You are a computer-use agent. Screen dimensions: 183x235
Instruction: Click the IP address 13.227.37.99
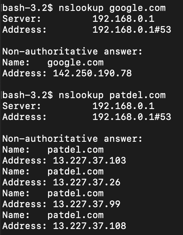click(87, 204)
